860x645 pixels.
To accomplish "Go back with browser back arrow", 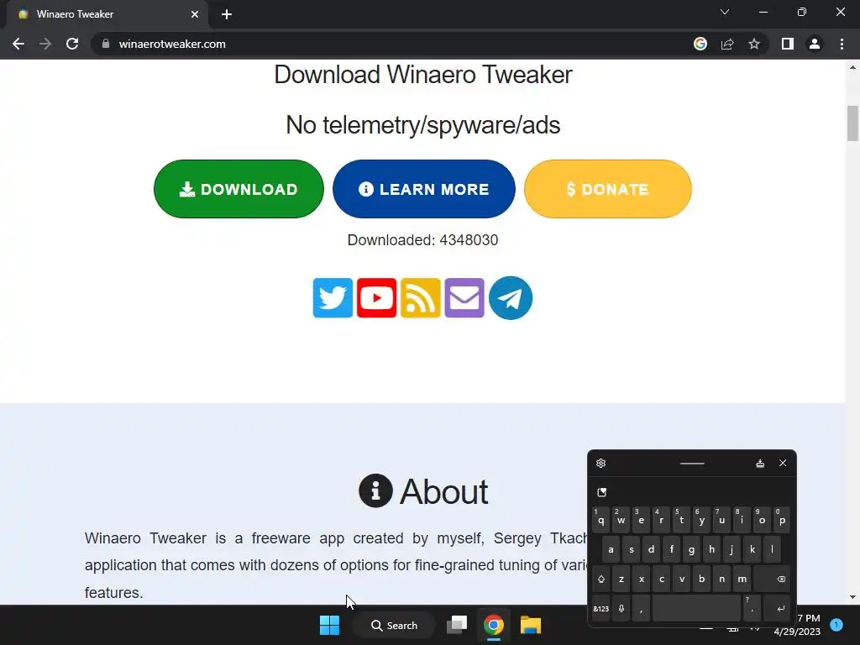I will (18, 44).
